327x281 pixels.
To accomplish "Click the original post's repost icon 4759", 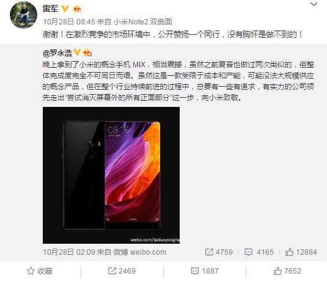I will [219, 252].
